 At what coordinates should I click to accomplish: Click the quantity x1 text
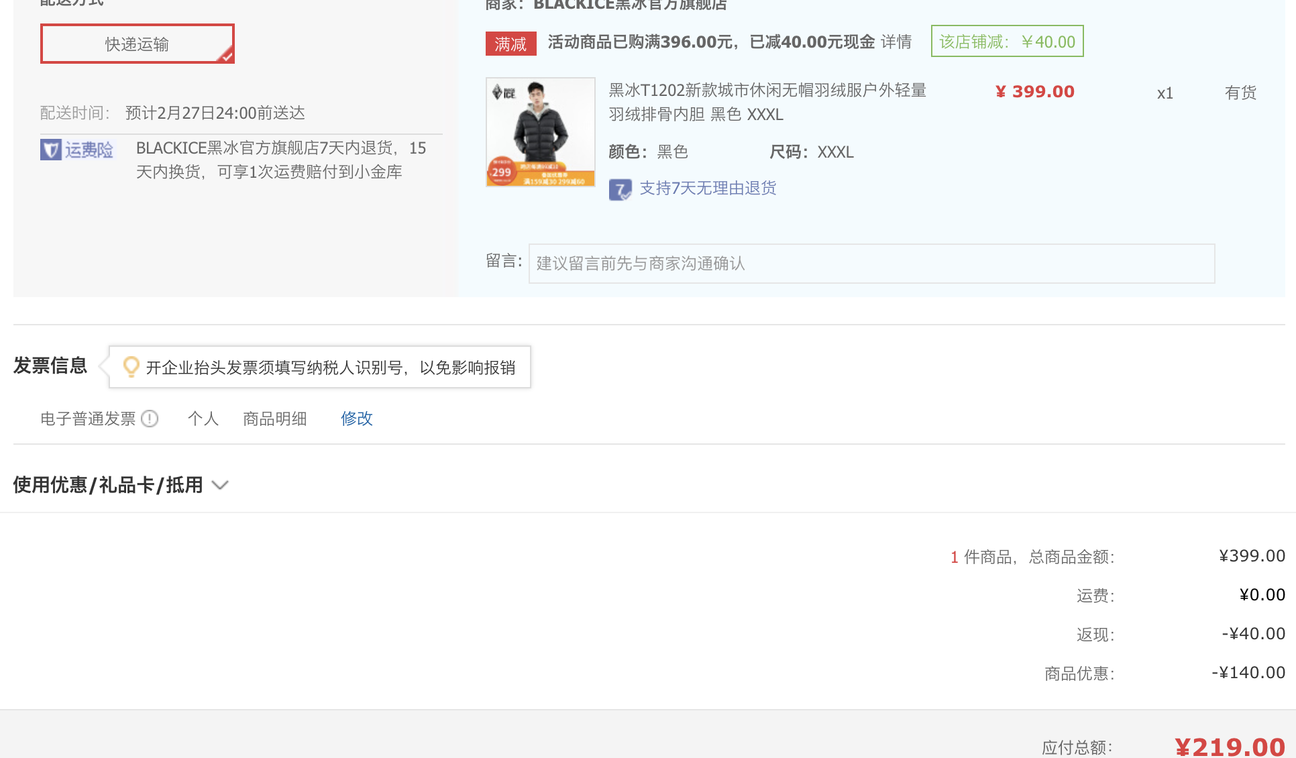tap(1165, 93)
